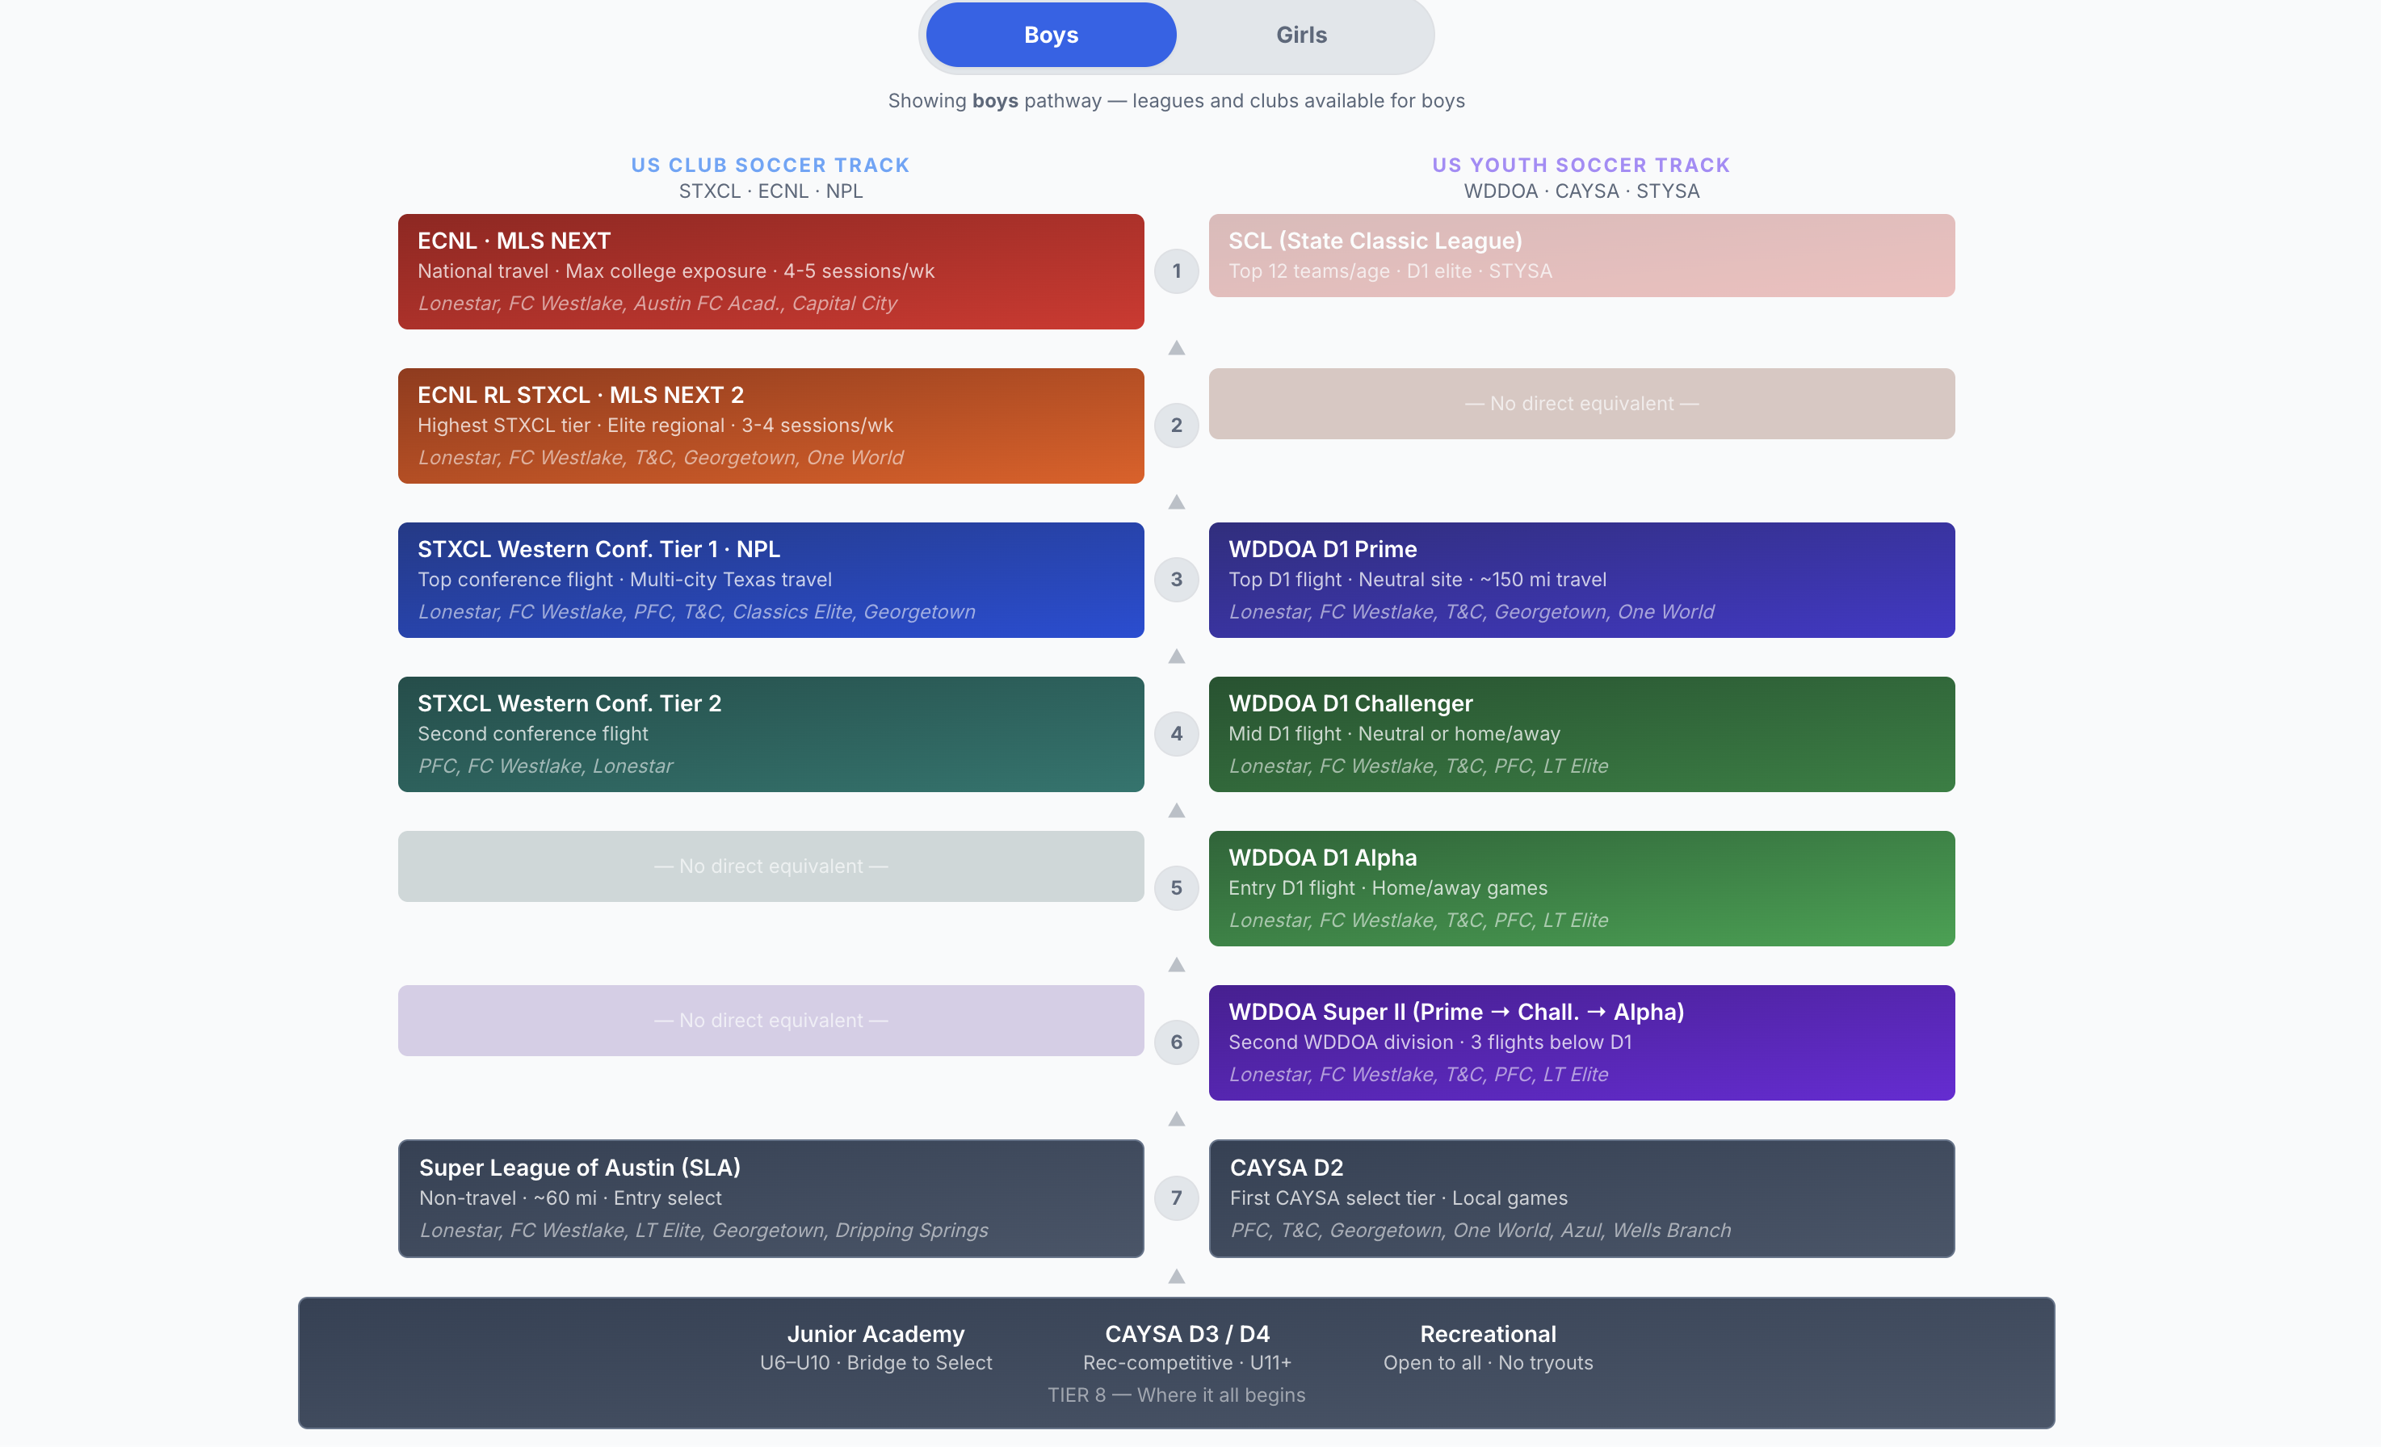Click the 'STXCL · ECNL · NPL' subtitle
This screenshot has height=1447, width=2381.
(771, 191)
